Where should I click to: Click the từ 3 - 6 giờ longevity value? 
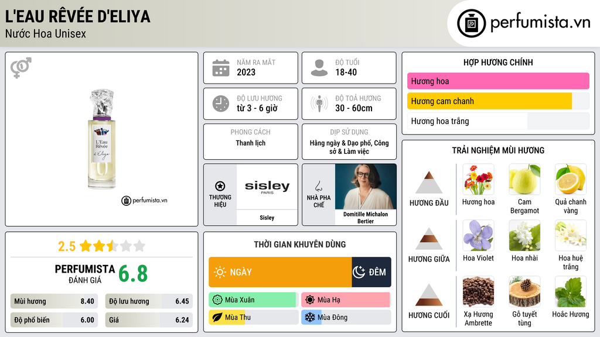(x=257, y=108)
